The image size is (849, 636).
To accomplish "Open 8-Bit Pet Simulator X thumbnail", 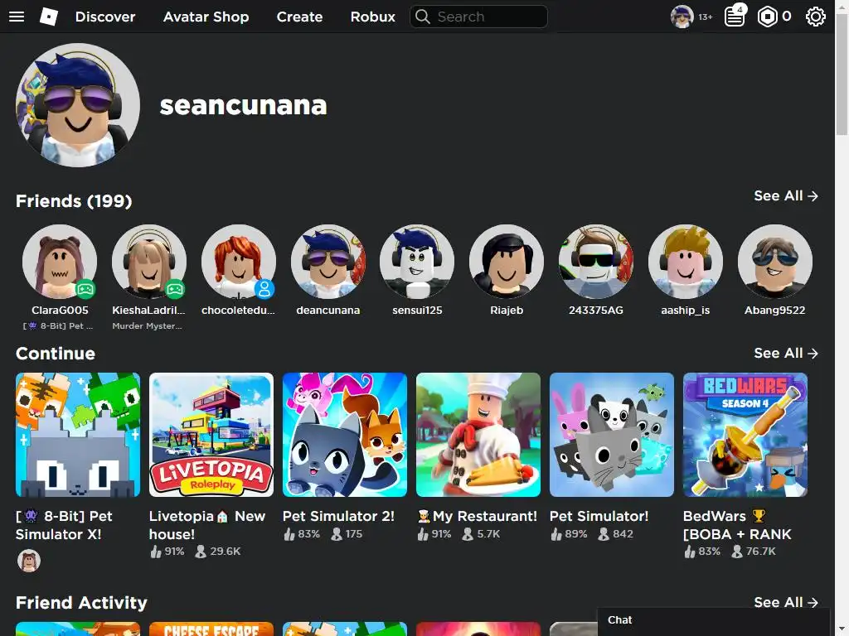I will (78, 435).
